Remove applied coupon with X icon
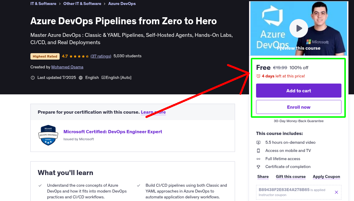This screenshot has height=201, width=354. (336, 192)
